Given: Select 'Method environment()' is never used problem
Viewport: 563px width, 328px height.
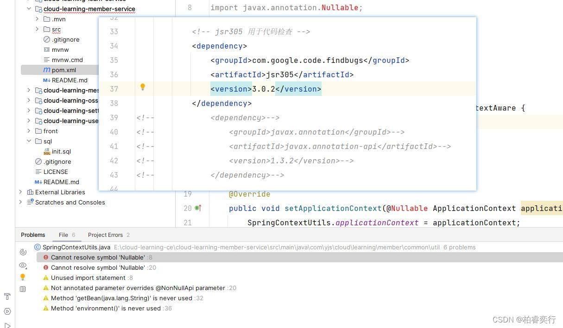Looking at the screenshot, I should tap(300, 308).
